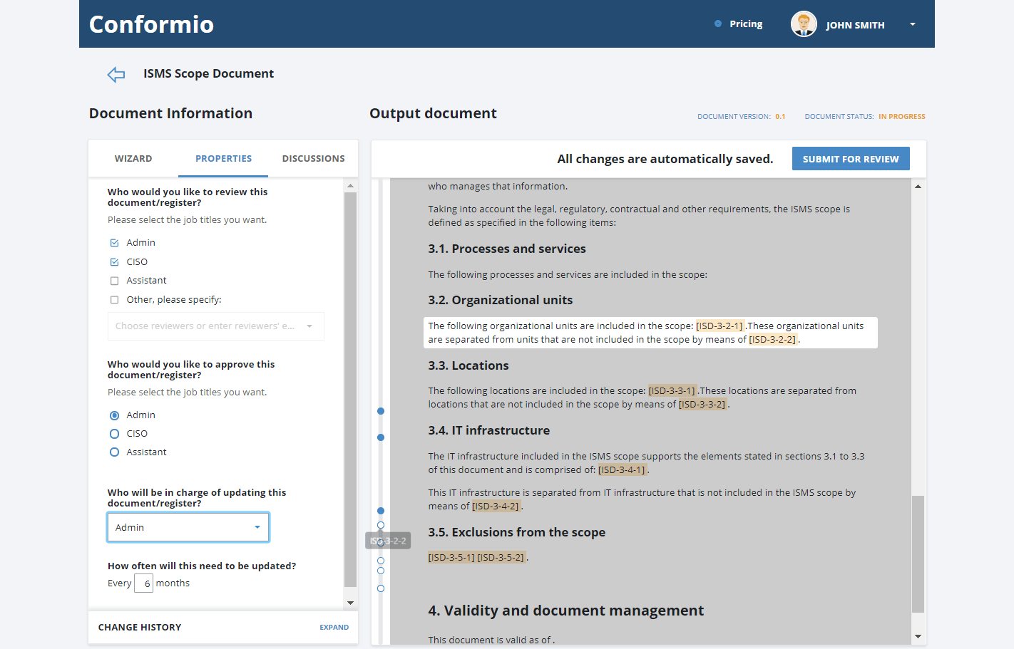Open the Pricing link
Screen dimensions: 1014x649
[746, 24]
